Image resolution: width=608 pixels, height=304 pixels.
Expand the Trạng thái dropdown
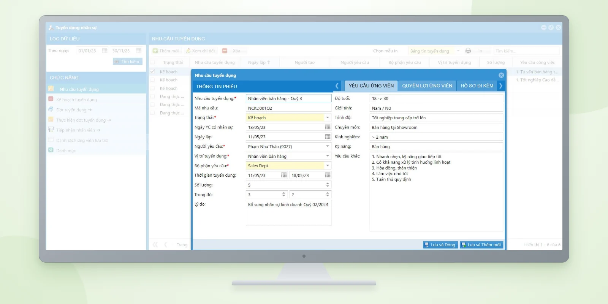tap(328, 118)
